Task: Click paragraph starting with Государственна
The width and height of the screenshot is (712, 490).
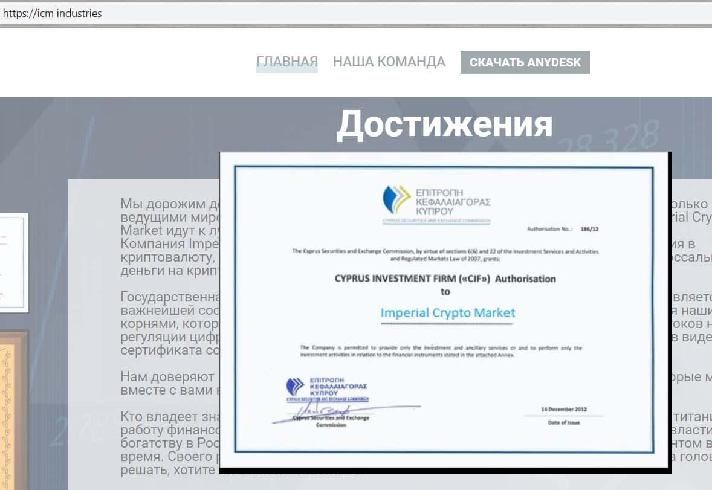Action: [170, 323]
